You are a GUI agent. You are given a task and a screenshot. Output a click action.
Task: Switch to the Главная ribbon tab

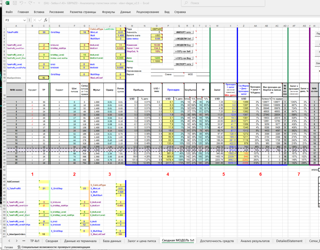(23, 12)
